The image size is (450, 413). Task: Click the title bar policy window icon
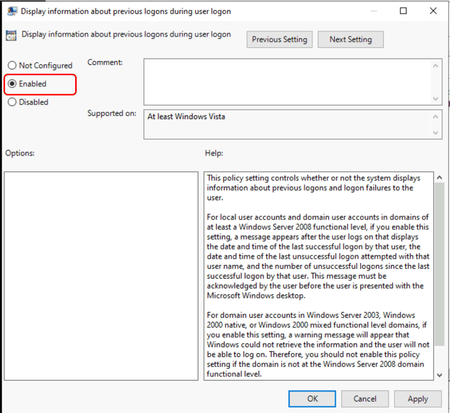pos(12,11)
